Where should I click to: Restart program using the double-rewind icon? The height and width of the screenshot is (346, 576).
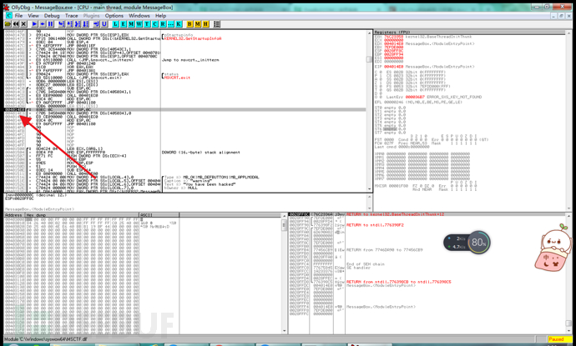pyautogui.click(x=16, y=24)
